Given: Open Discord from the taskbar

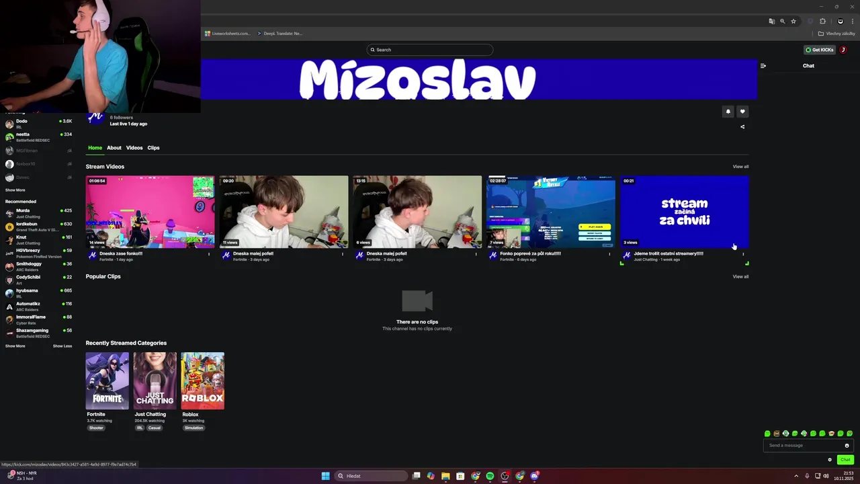Looking at the screenshot, I should tap(534, 476).
